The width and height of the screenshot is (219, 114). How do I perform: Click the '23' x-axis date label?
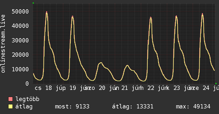tap(177, 88)
